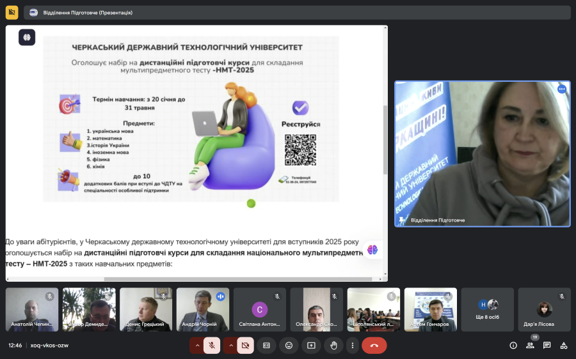This screenshot has height=359, width=576.
Task: Click the 'Реєструйся' label in the slide
Action: pyautogui.click(x=301, y=125)
